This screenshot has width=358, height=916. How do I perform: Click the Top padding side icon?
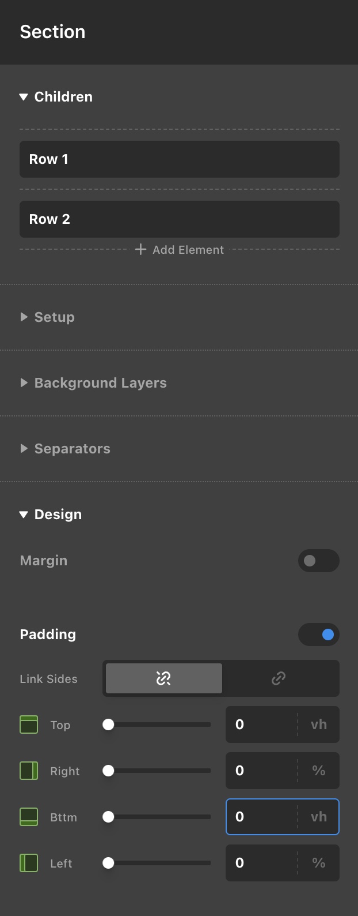[29, 724]
